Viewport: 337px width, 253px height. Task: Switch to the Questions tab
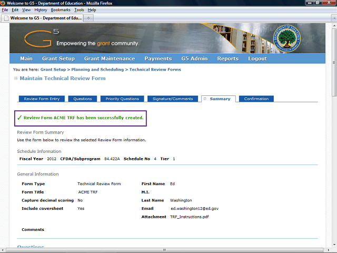(x=83, y=99)
